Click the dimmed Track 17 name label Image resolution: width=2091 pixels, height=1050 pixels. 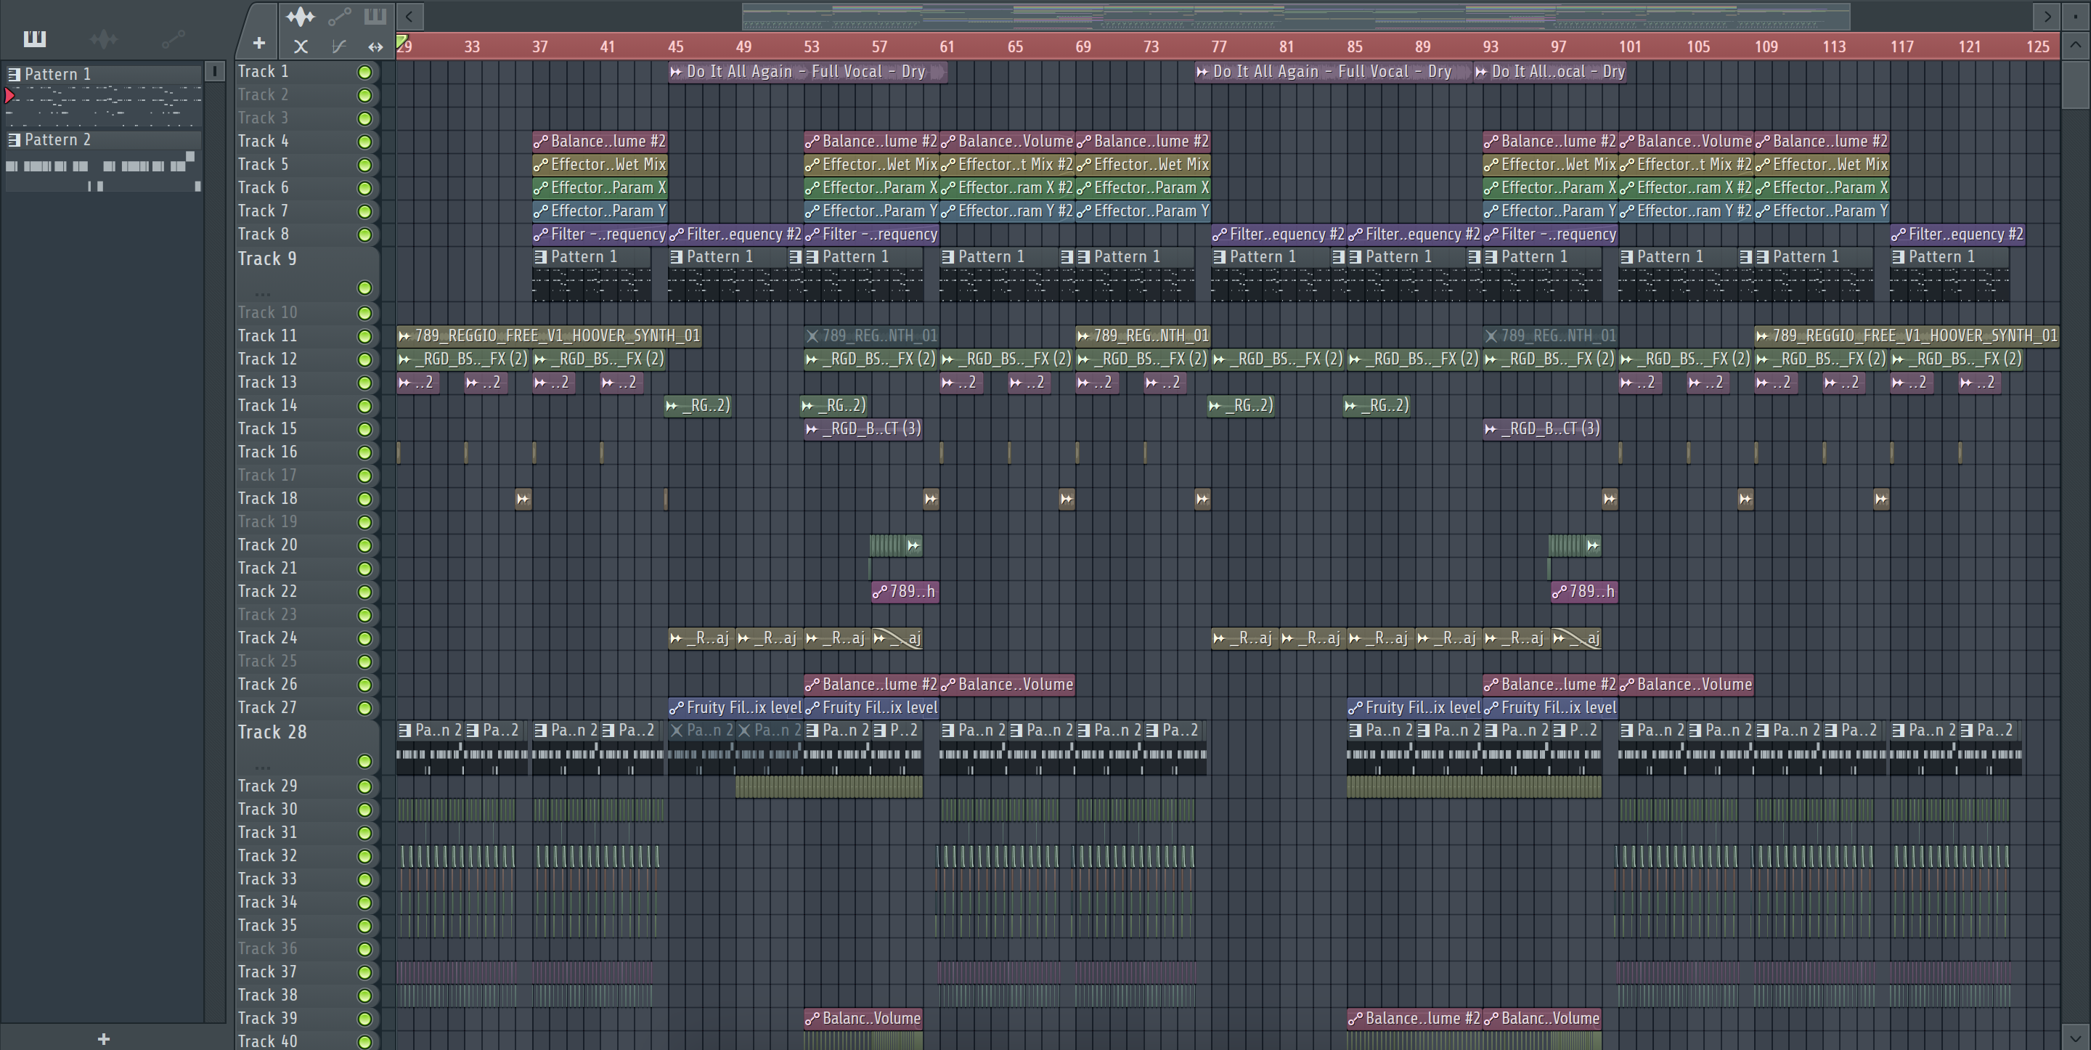(267, 475)
